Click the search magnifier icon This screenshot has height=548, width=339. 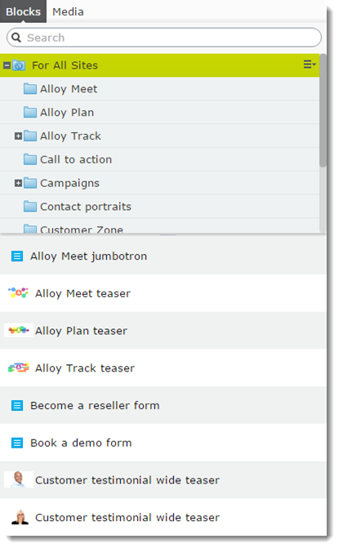coord(16,37)
